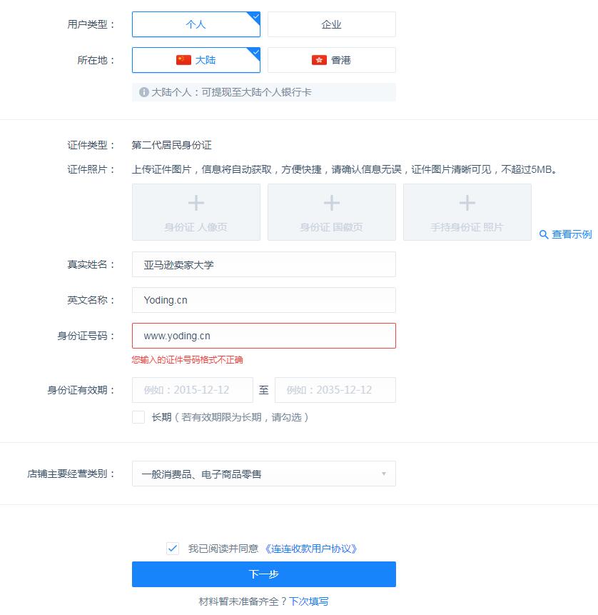Upload the 身份证 国徽页 photo
The width and height of the screenshot is (598, 615).
point(332,212)
